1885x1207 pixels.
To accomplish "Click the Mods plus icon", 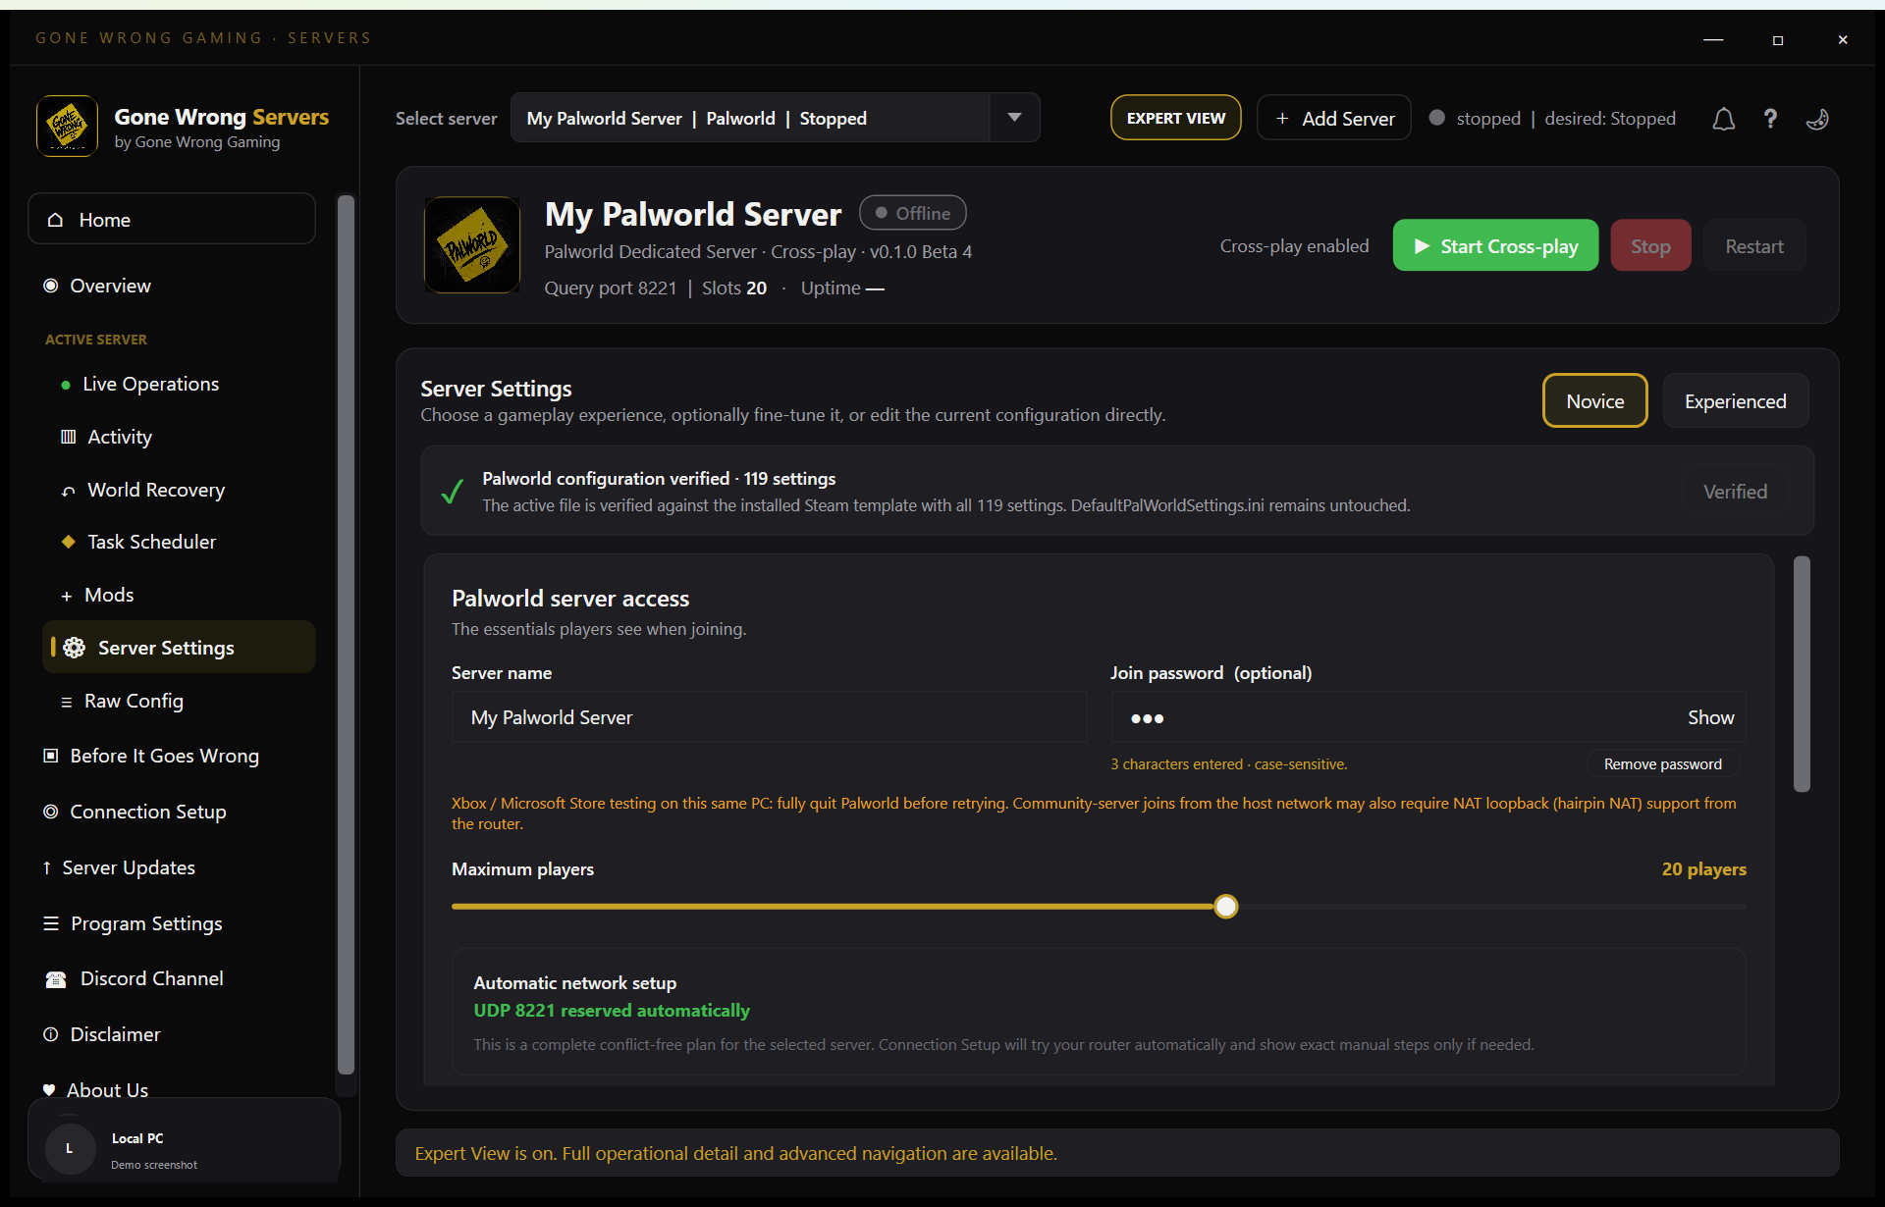I will click(x=67, y=596).
